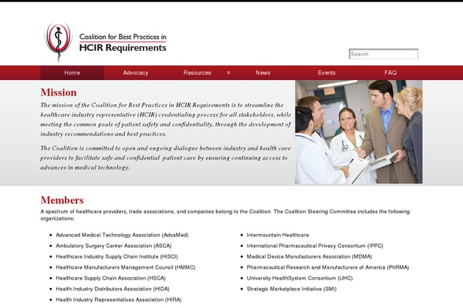Click the HCIR caduceus logo icon
This screenshot has height=308, width=463.
pyautogui.click(x=58, y=41)
